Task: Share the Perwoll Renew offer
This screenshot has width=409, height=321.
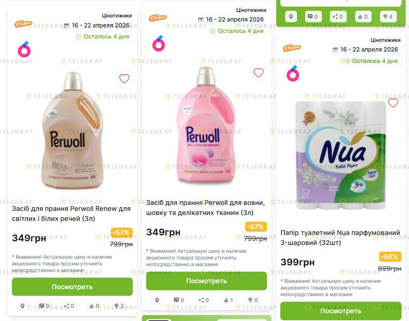Action: (x=69, y=306)
